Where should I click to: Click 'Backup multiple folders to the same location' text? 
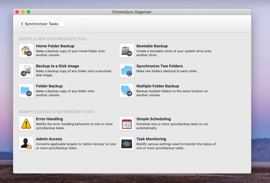(172, 93)
